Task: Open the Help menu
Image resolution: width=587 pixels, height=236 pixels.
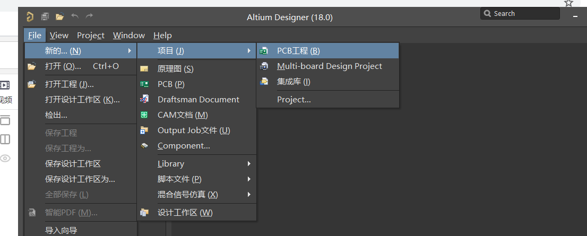Action: tap(162, 35)
